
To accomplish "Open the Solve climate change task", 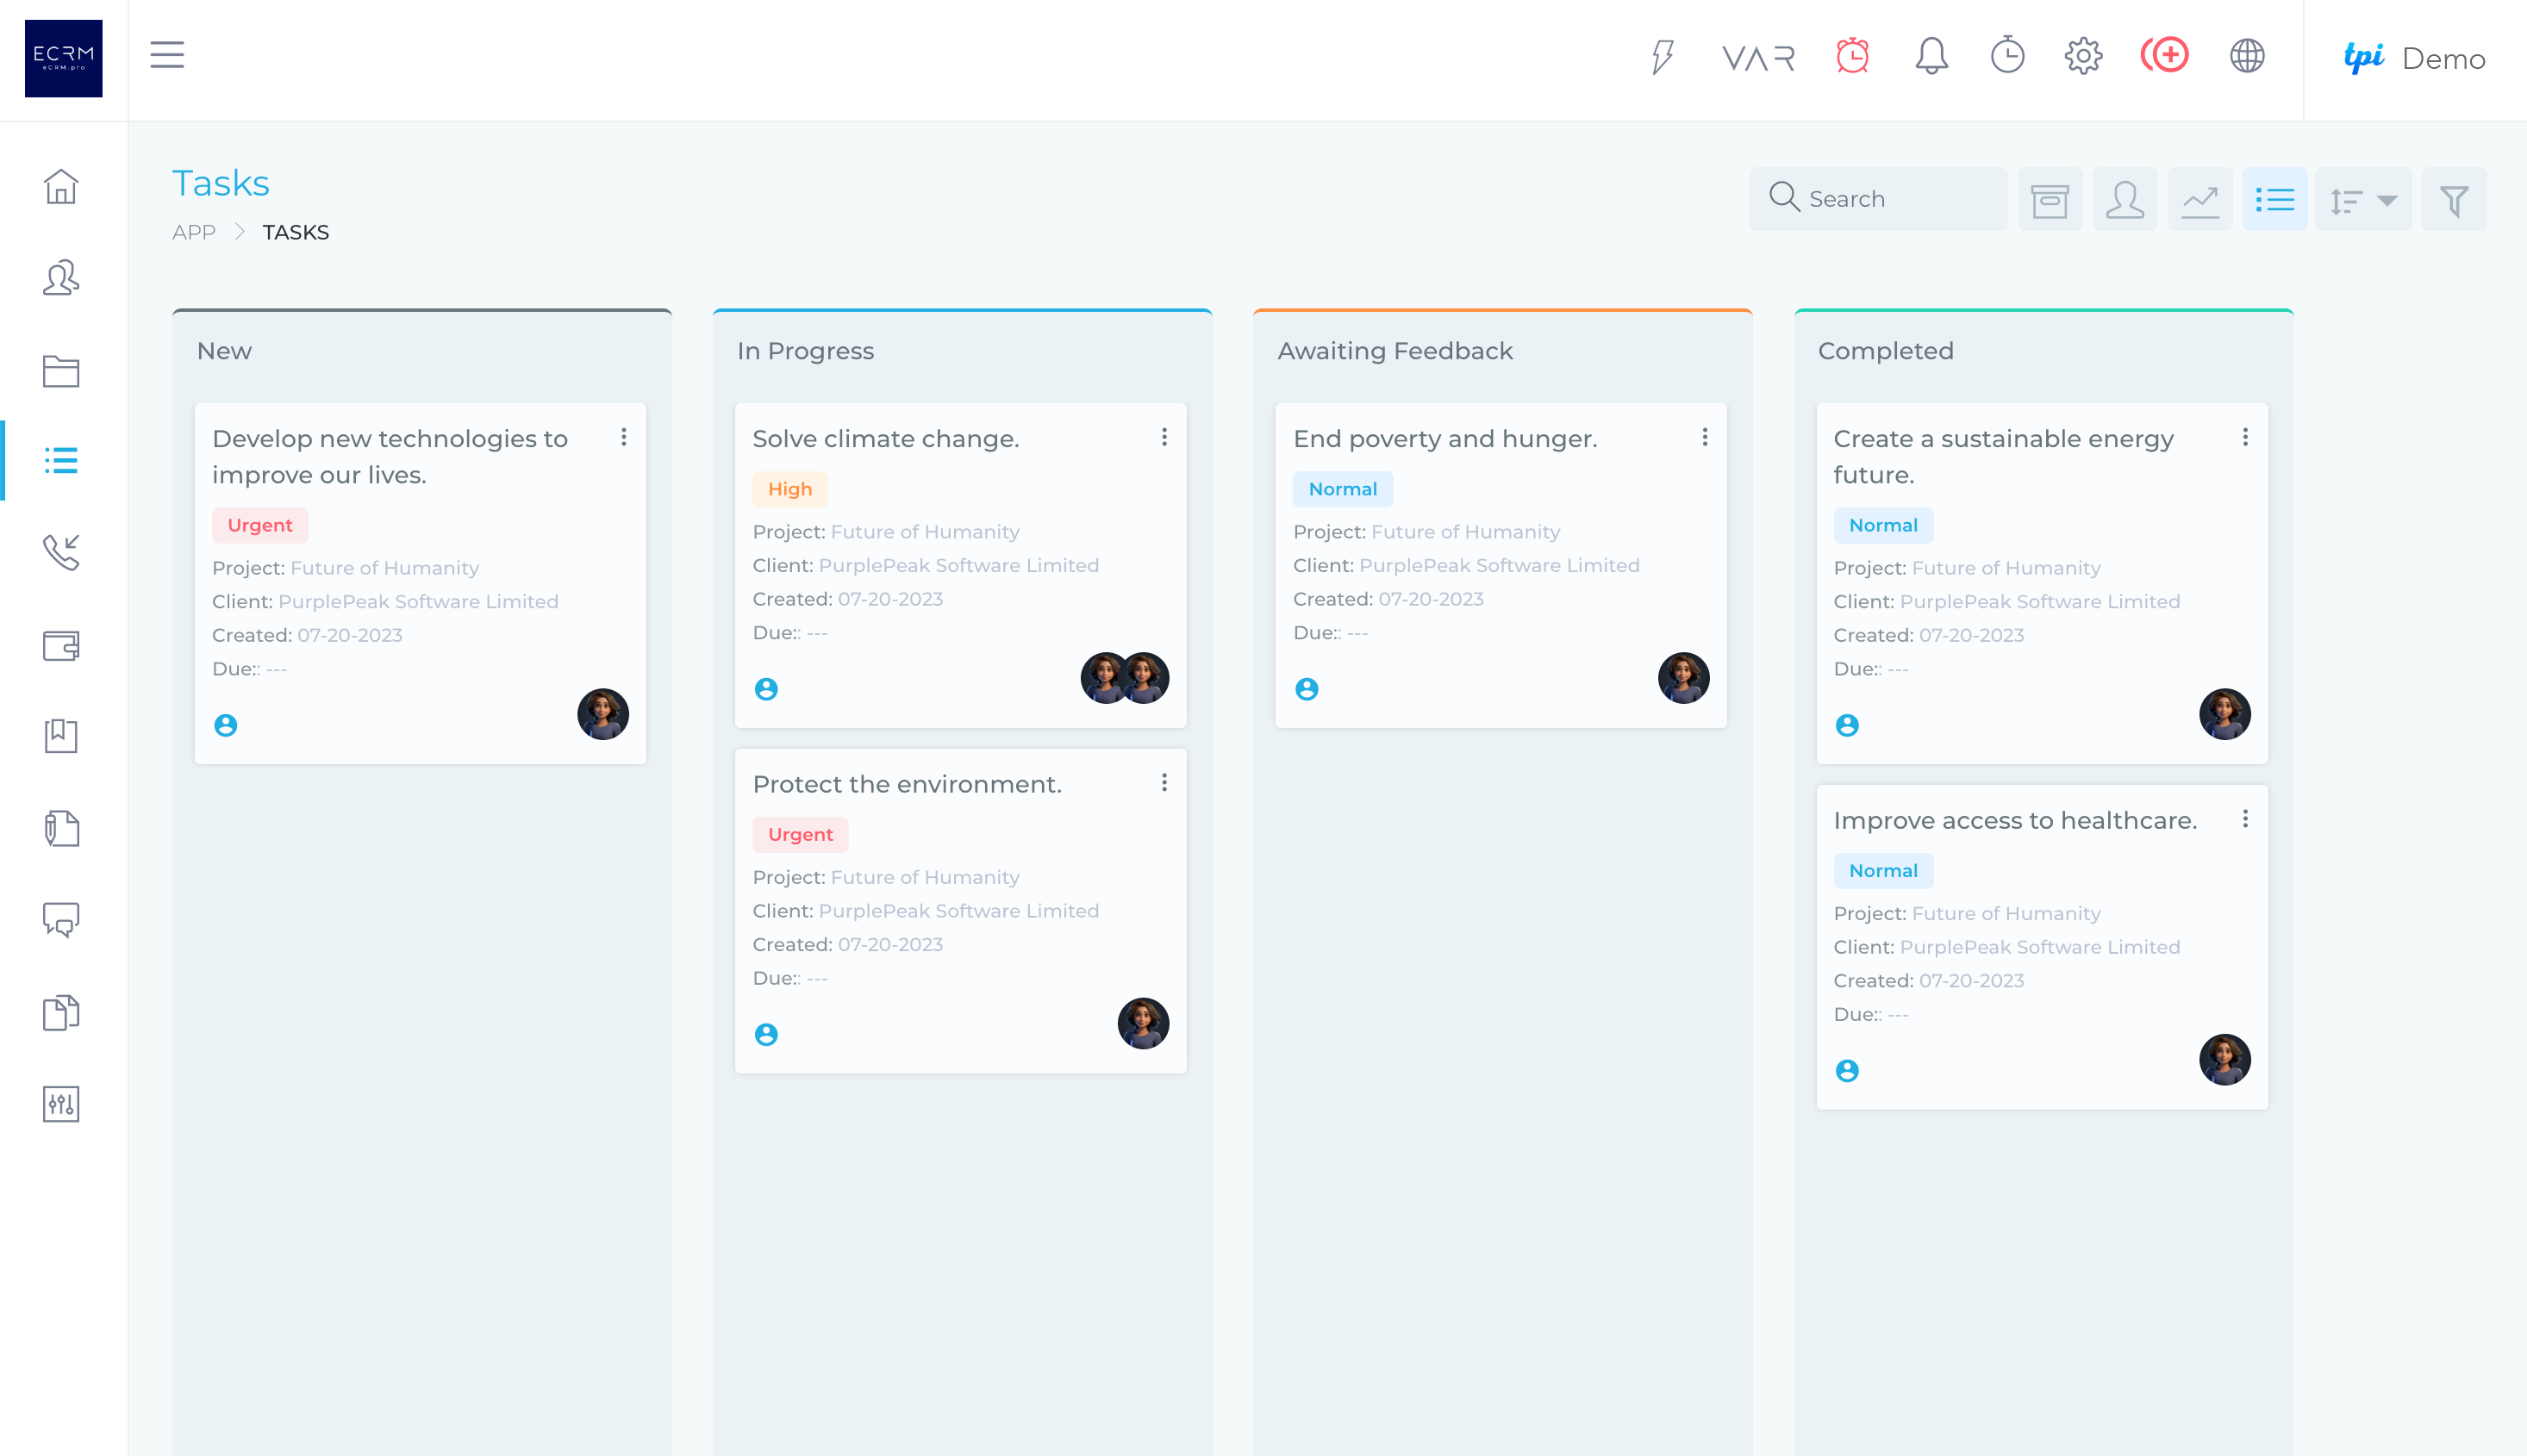I will pos(886,438).
